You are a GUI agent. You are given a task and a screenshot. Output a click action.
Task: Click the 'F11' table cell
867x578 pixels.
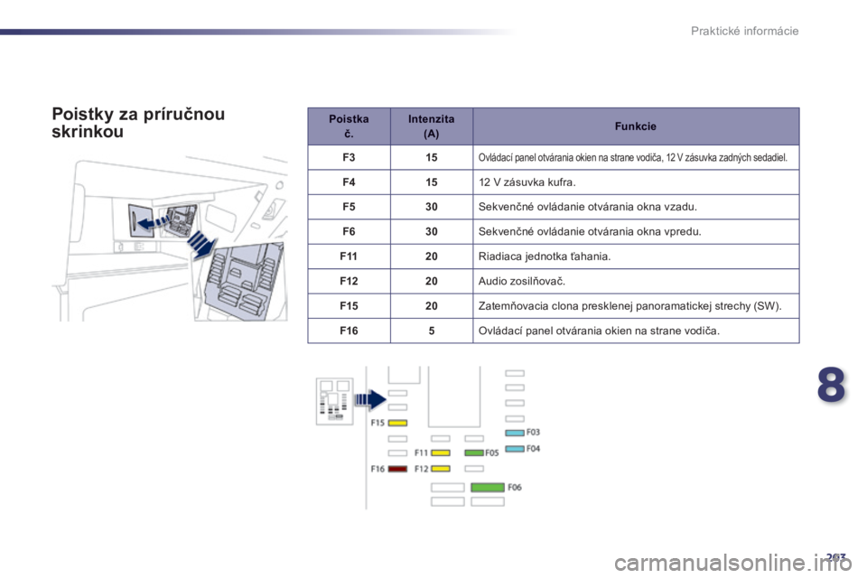349,256
